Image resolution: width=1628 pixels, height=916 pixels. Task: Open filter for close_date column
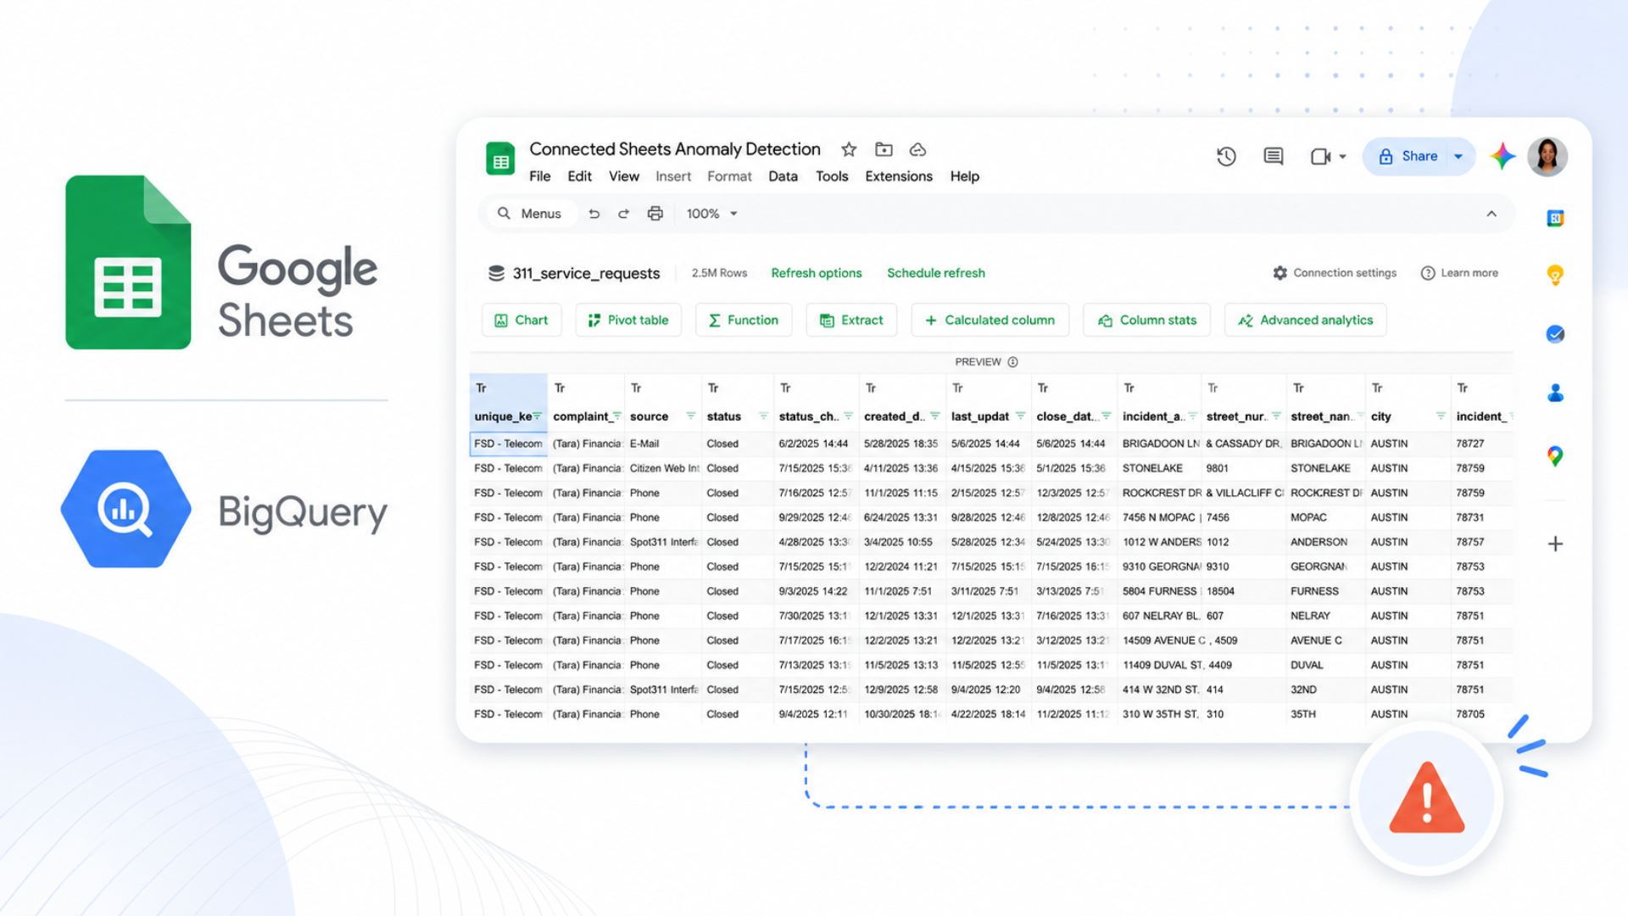pyautogui.click(x=1107, y=416)
